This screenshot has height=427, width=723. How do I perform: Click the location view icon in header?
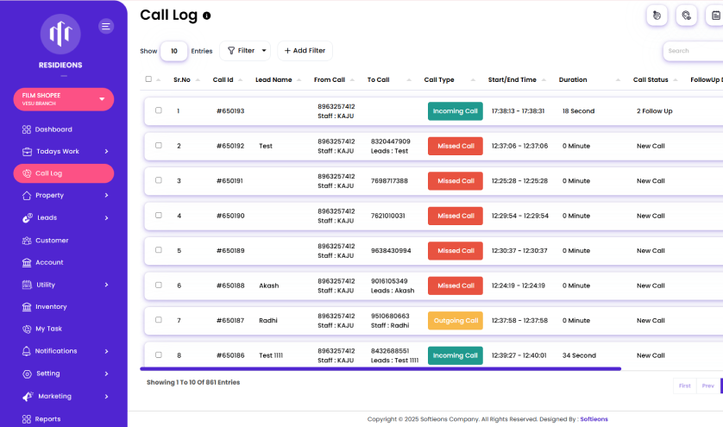click(x=687, y=15)
